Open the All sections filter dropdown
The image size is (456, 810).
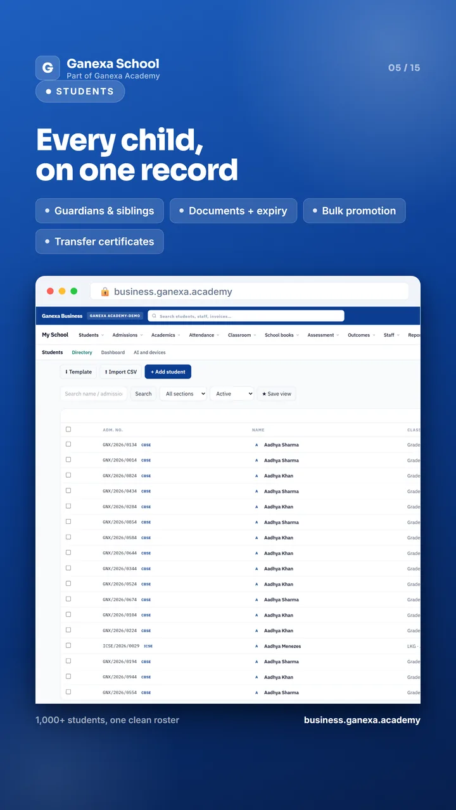point(183,394)
